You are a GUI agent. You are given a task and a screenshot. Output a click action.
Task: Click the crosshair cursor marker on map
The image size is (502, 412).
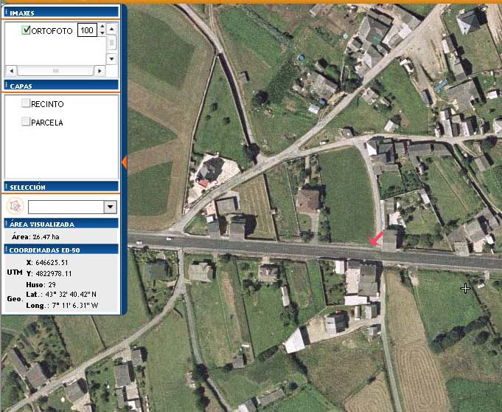[x=465, y=288]
